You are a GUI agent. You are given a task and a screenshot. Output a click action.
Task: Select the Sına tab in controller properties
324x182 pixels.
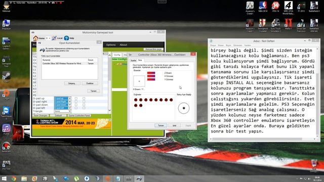pyautogui.click(x=140, y=60)
